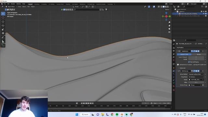
Task: Toggle Collection render camera icon
Action: click(206, 12)
